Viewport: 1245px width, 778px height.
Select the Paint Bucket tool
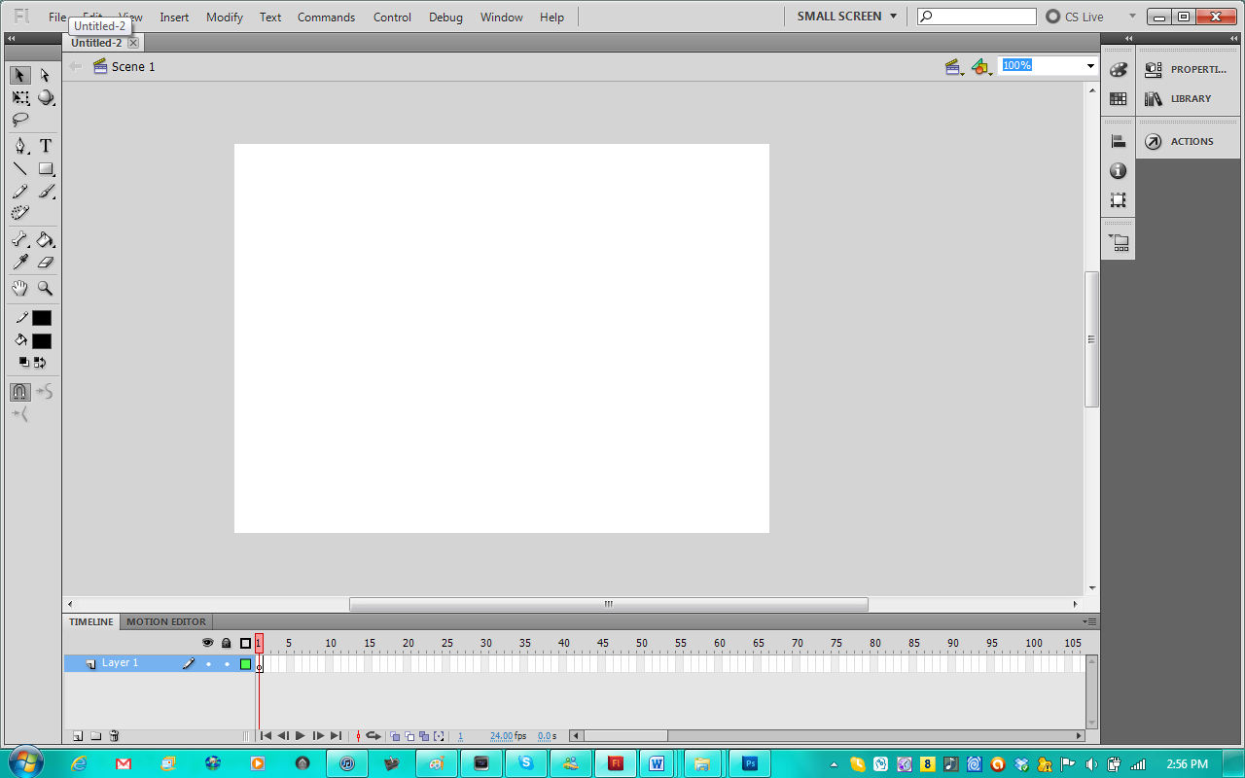click(x=45, y=239)
